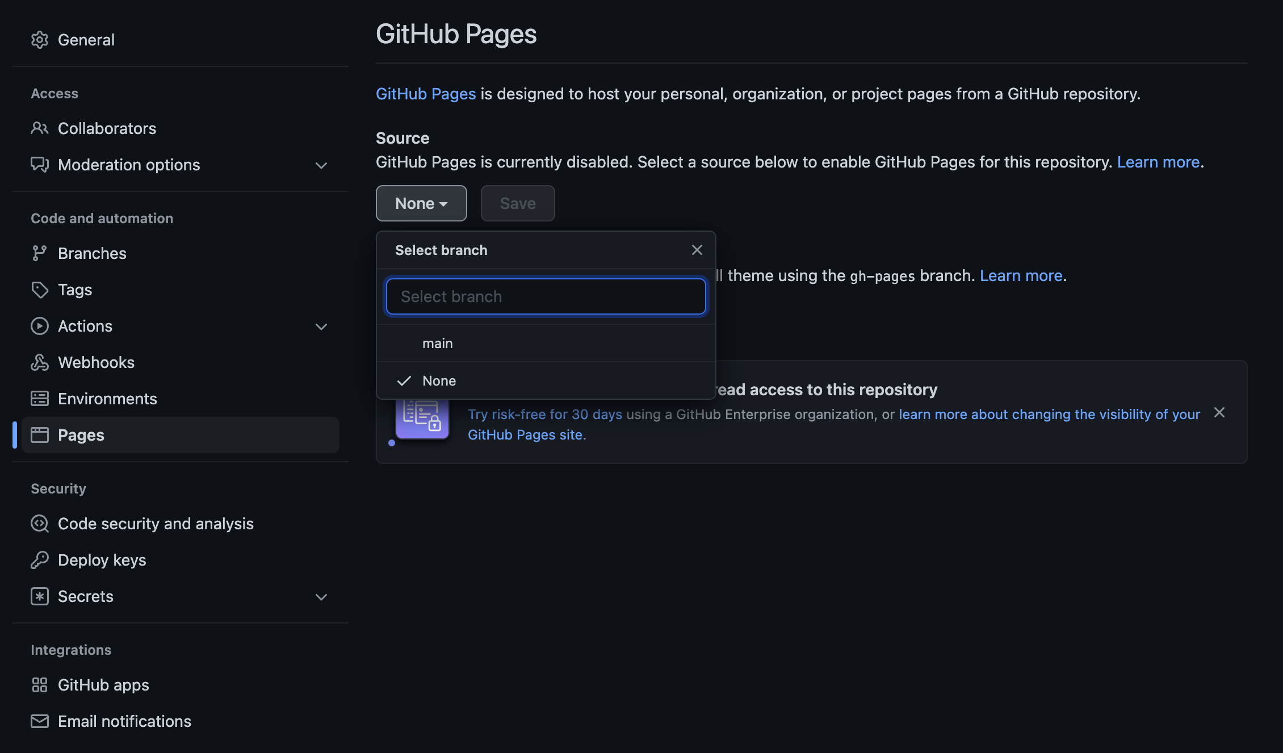Select the Pages sidebar item

pyautogui.click(x=181, y=435)
